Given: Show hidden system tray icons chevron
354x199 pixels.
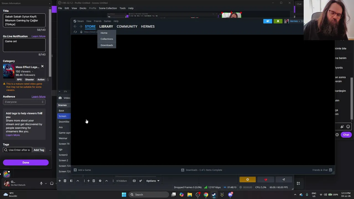Looking at the screenshot, I should pos(295,195).
